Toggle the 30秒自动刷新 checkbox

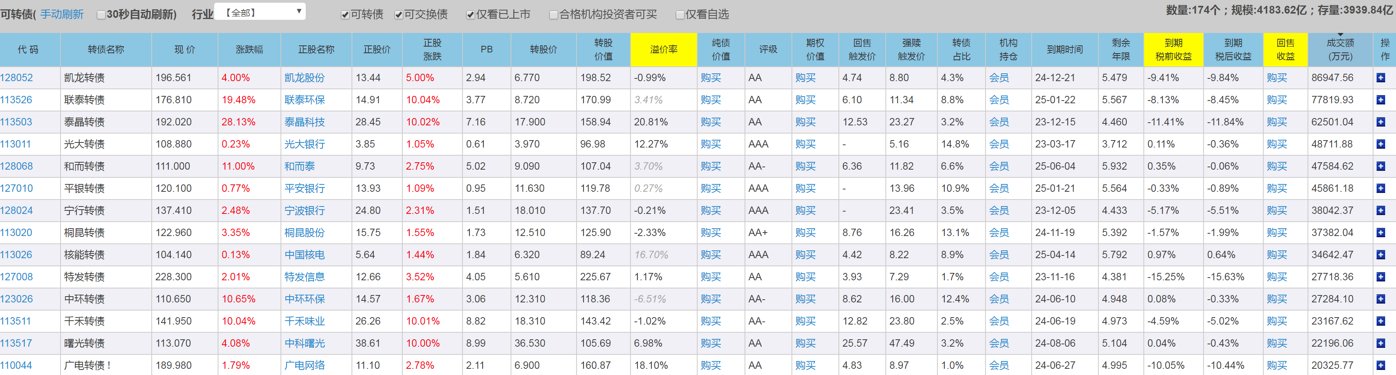click(x=101, y=15)
